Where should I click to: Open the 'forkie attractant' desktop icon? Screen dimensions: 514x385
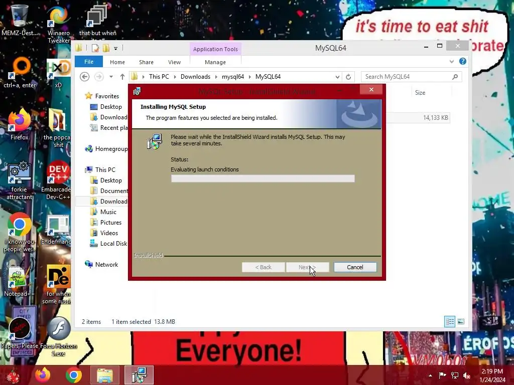point(20,180)
